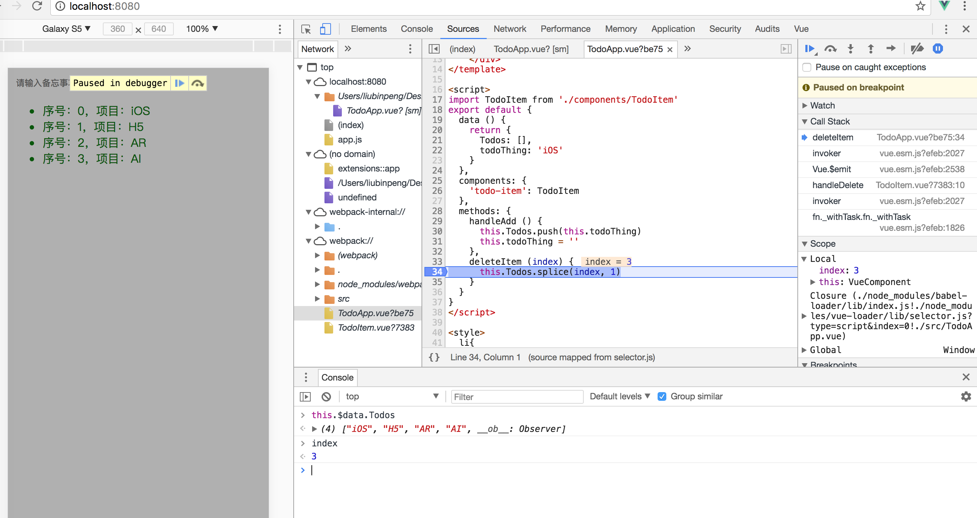
Task: Switch to the Console tab
Action: (416, 29)
